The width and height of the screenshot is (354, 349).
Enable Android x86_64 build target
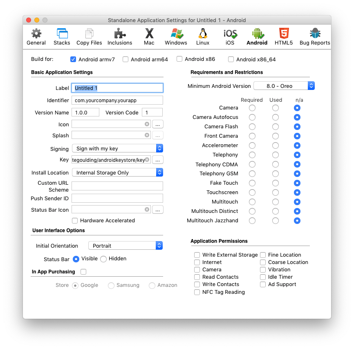coord(231,59)
